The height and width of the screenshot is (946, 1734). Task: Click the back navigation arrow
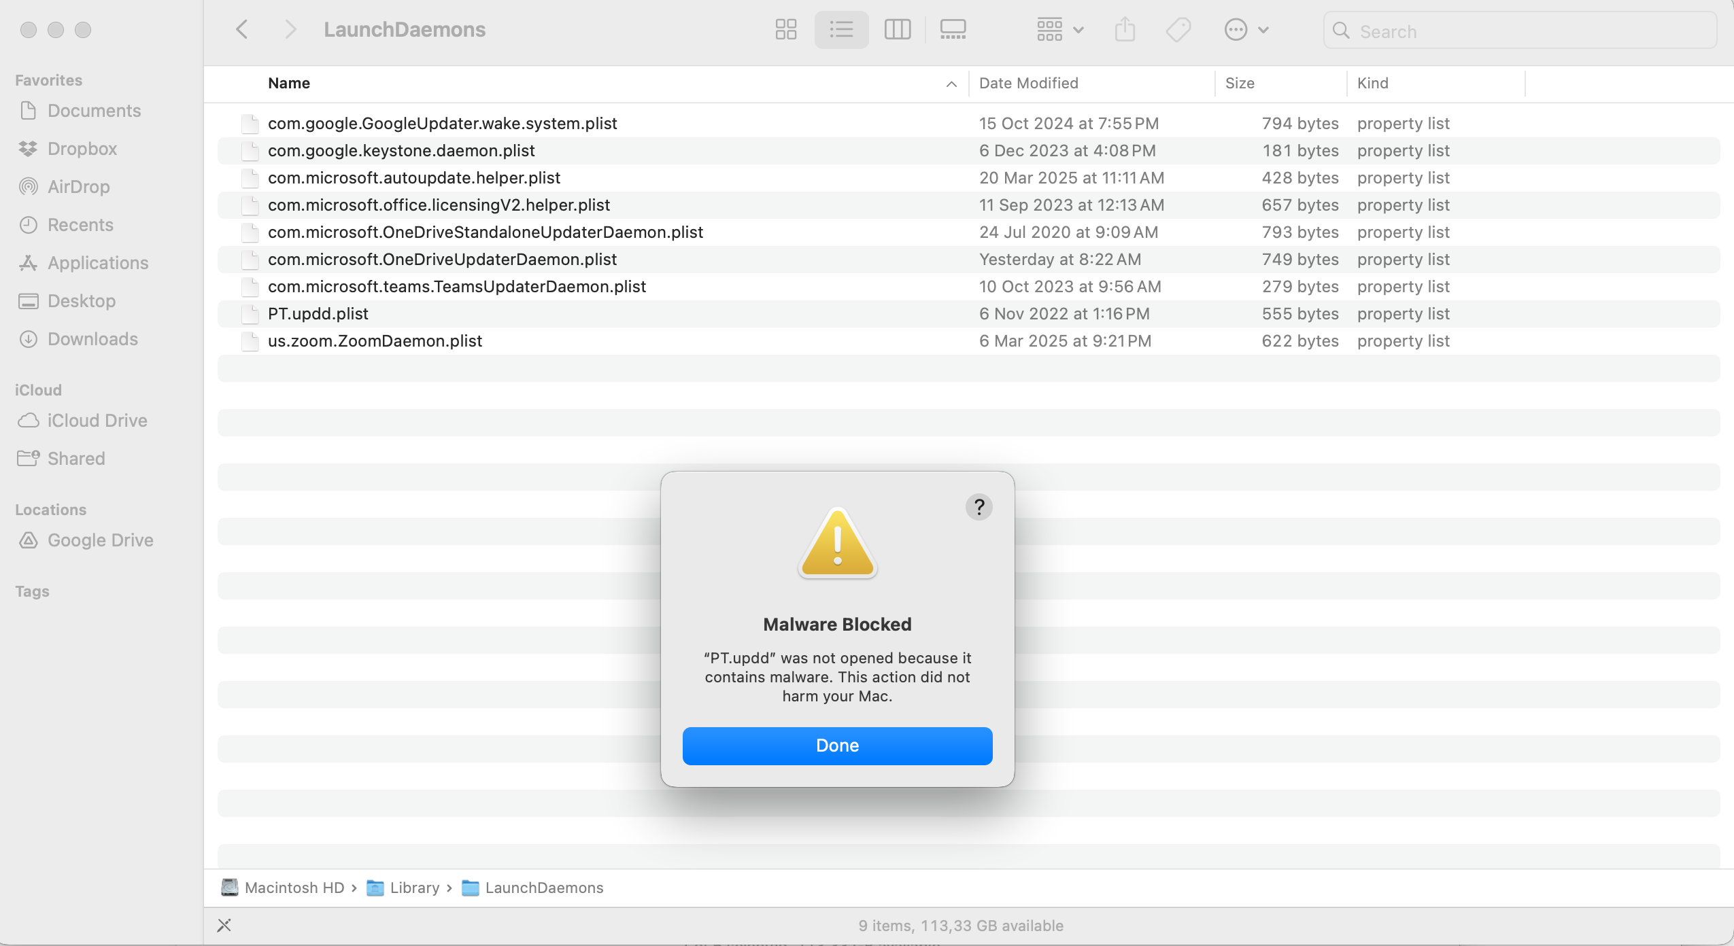(x=241, y=29)
